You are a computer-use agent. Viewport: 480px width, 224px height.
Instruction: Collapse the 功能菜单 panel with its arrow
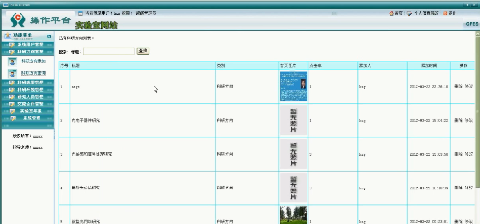49,37
